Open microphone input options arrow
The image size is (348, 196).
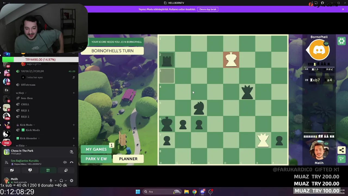pyautogui.click(x=55, y=180)
